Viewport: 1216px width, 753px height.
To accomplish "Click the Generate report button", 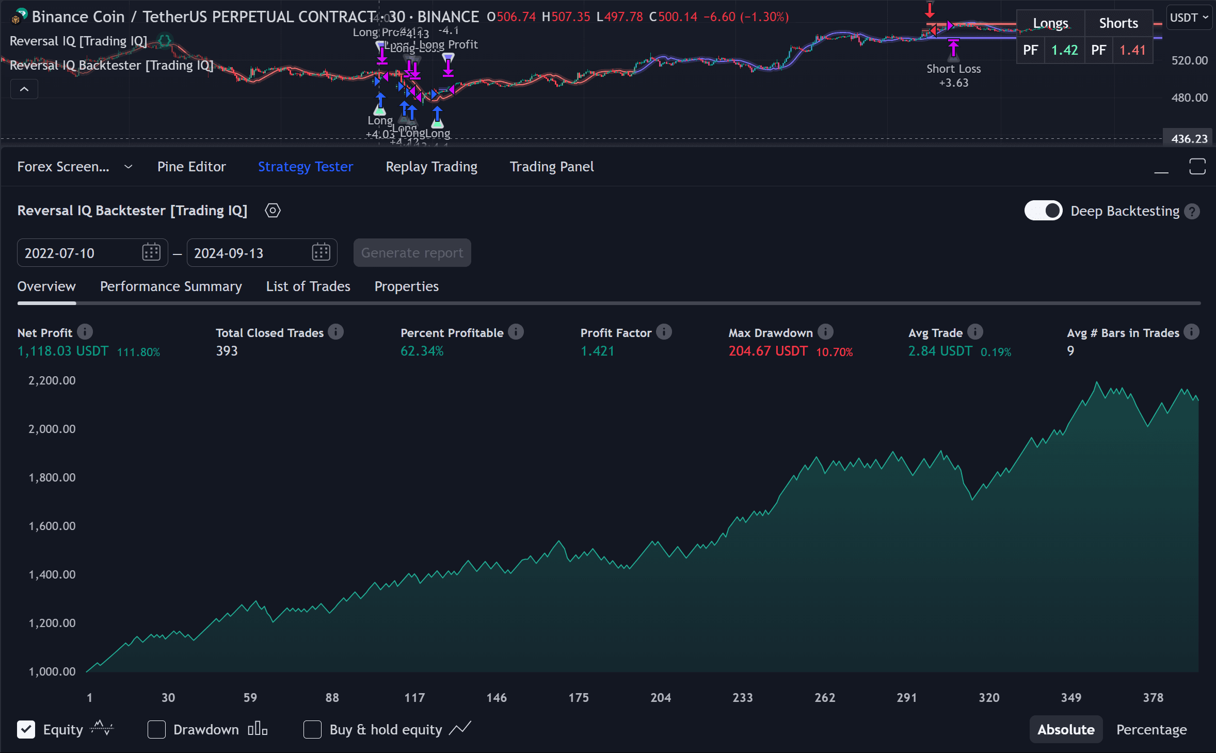I will 412,252.
